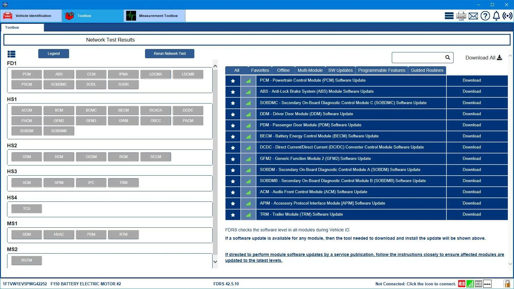
Task: Click signal bars icon in GFM2 row
Action: [248, 159]
